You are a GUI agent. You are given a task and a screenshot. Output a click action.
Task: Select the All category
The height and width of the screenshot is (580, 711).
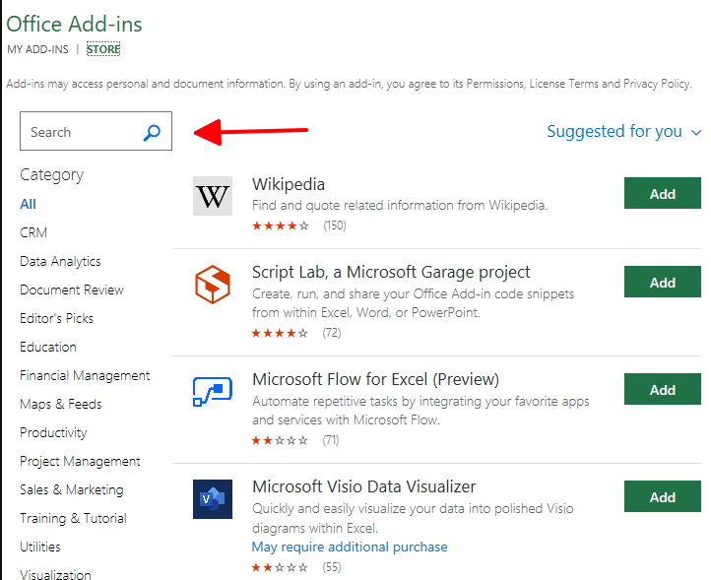(x=29, y=204)
